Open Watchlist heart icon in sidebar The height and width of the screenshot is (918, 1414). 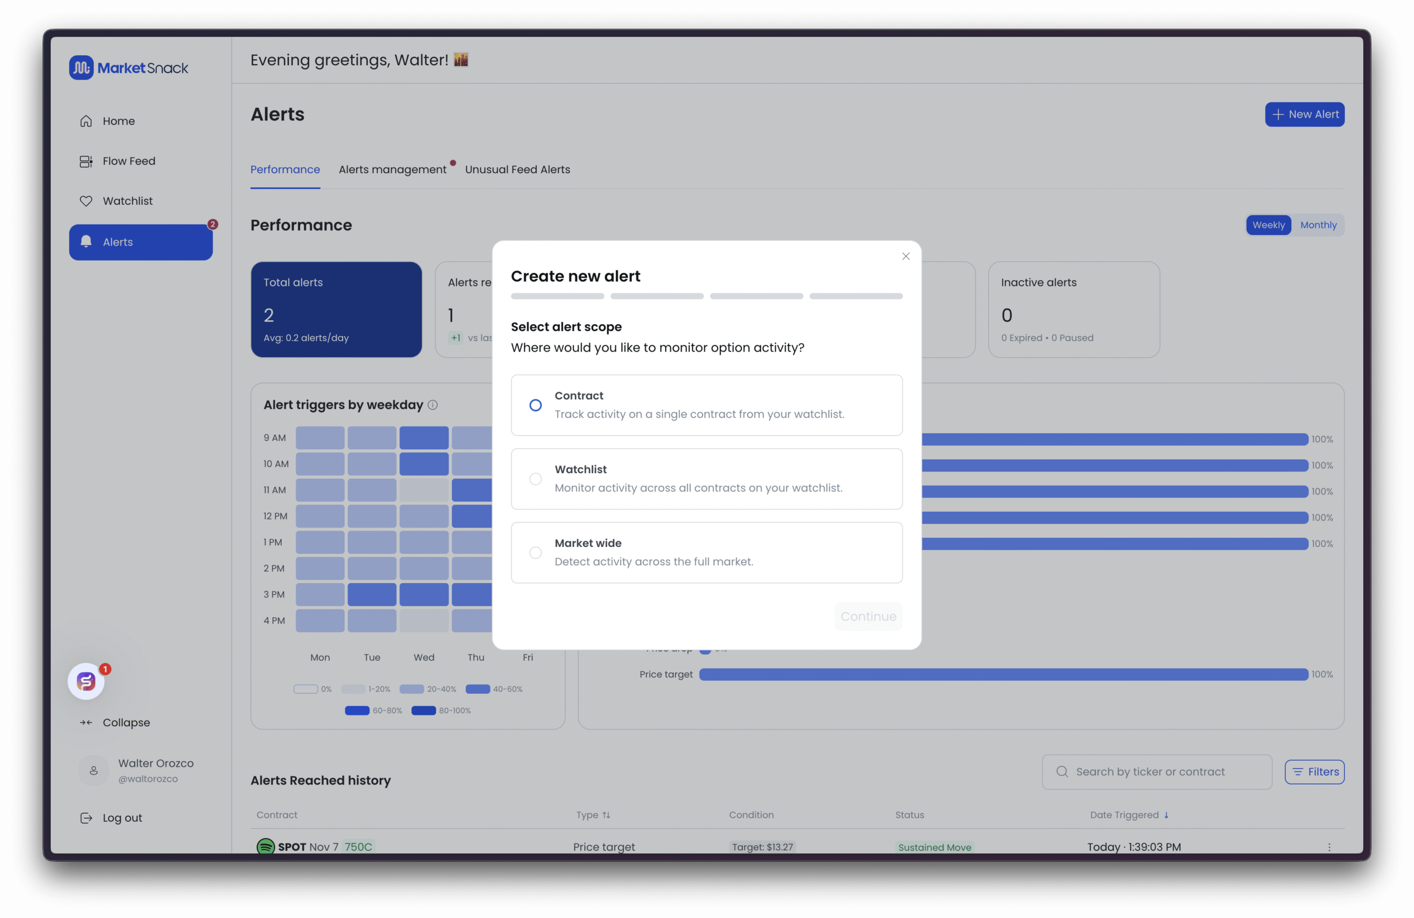click(x=86, y=201)
